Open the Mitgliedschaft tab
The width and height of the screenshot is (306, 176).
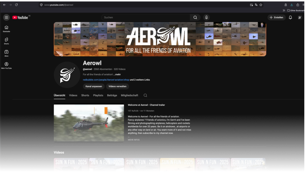tap(129, 95)
